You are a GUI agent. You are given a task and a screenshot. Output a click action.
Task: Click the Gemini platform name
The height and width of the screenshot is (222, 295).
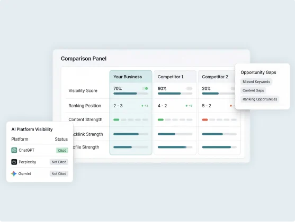pos(25,174)
